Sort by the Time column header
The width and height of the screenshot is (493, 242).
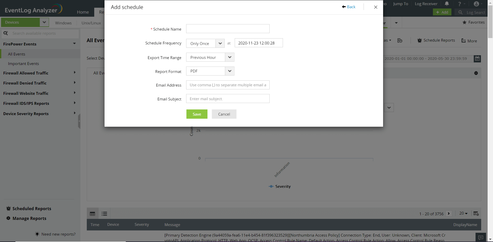(x=95, y=225)
